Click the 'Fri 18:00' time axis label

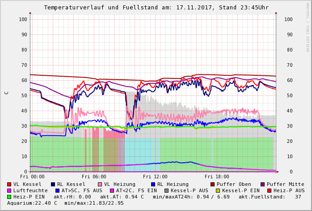[216, 177]
